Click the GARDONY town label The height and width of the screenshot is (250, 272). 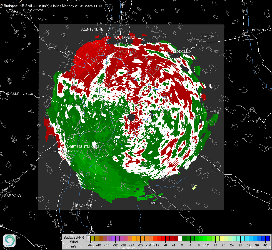tap(13, 196)
